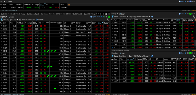Toggle the flag on the NEO row

1,26
